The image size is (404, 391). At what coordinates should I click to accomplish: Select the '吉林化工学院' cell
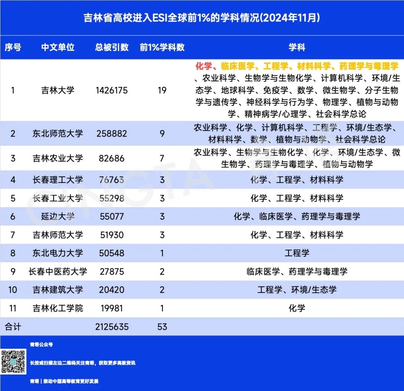click(58, 308)
